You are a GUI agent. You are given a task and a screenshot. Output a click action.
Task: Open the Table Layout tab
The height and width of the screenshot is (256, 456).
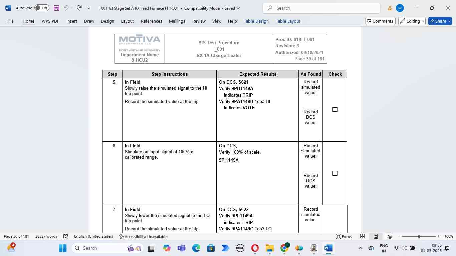(288, 21)
